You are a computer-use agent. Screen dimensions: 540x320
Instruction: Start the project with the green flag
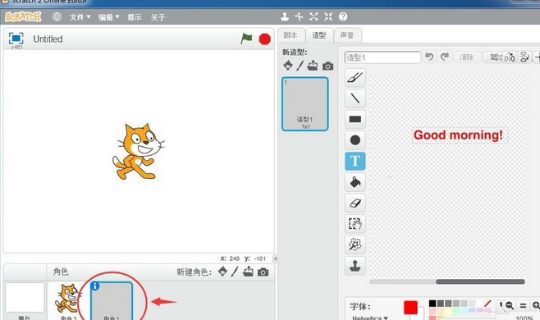pos(246,39)
